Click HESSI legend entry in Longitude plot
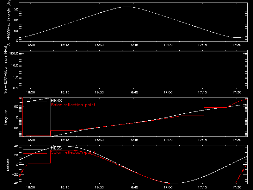Image resolution: width=253 pixels, height=190 pixels. (x=57, y=100)
